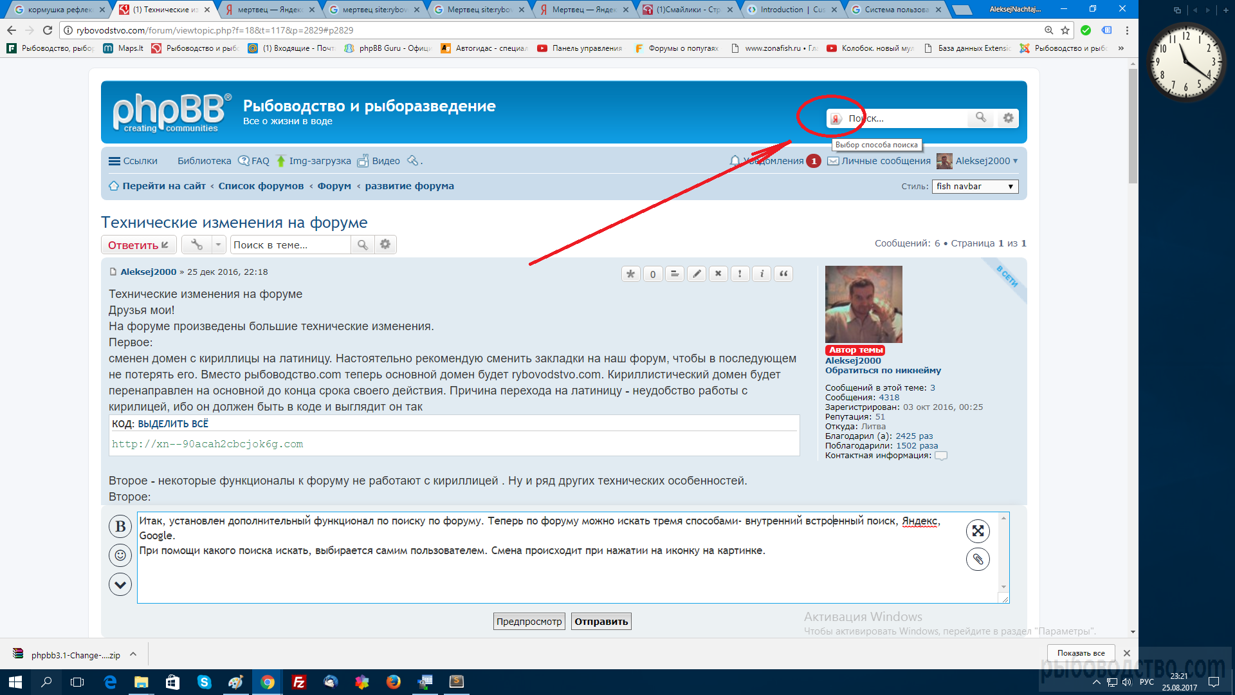
Task: Click the Поиск в теме field
Action: [x=289, y=245]
